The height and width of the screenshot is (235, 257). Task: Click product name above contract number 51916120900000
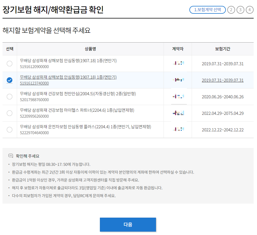click(68, 61)
